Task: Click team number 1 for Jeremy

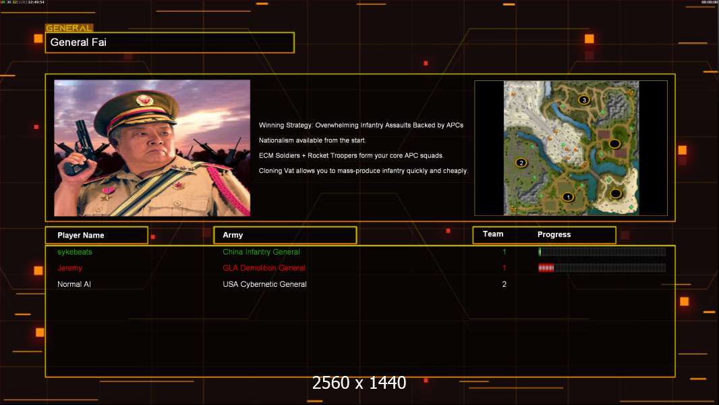Action: (504, 268)
